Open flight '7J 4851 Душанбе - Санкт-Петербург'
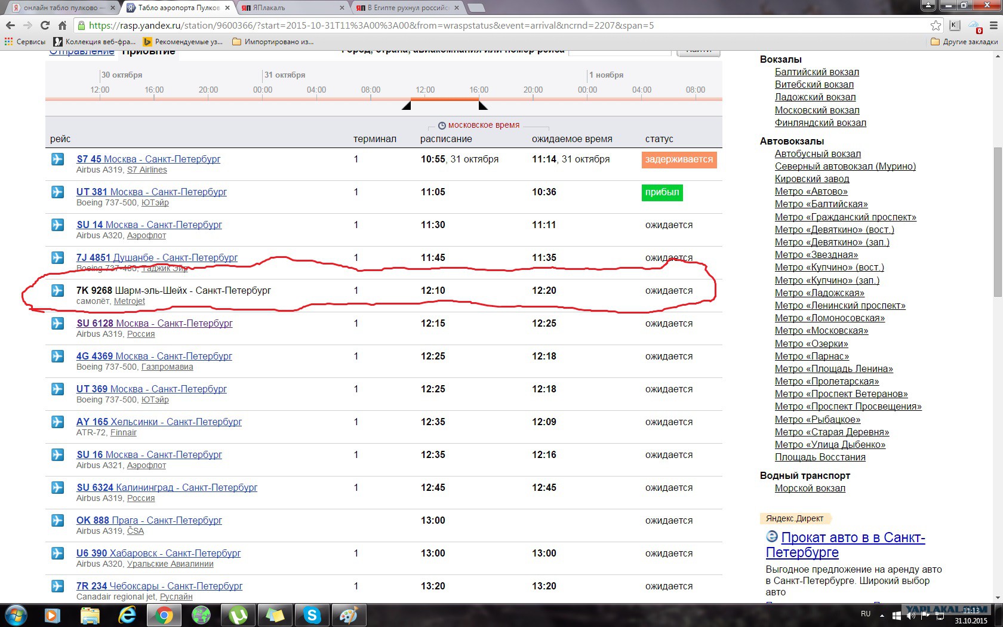 tap(157, 258)
